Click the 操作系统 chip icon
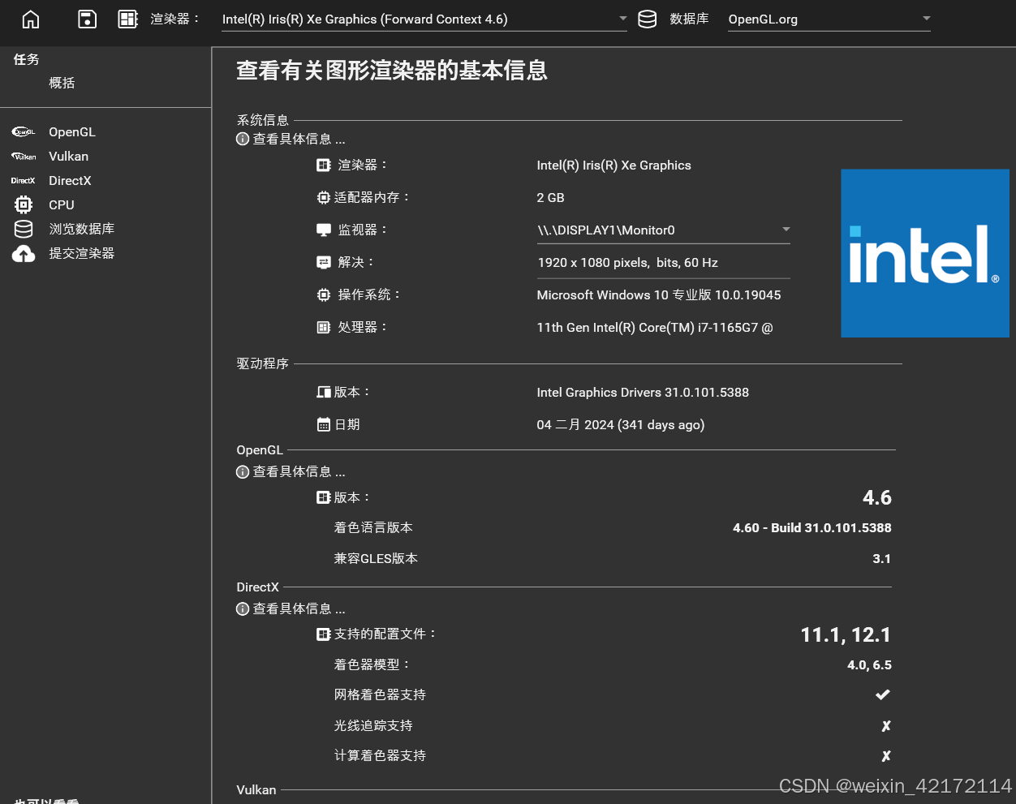This screenshot has width=1016, height=804. tap(324, 295)
